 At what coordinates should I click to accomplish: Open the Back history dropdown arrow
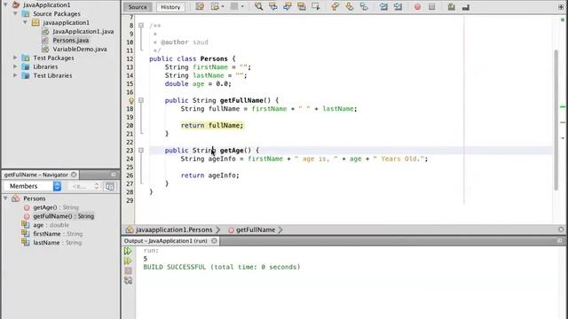[223, 6]
